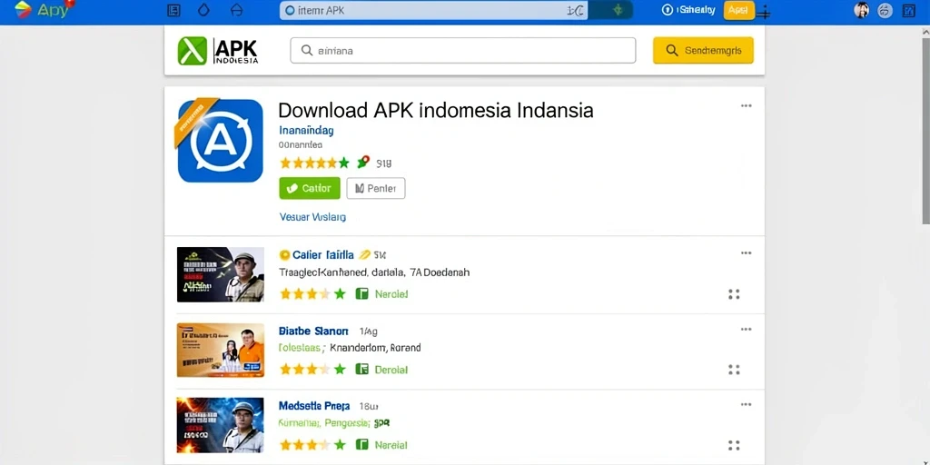Open the 'Download APK indomesia Indansia' title
The height and width of the screenshot is (465, 930).
click(436, 110)
